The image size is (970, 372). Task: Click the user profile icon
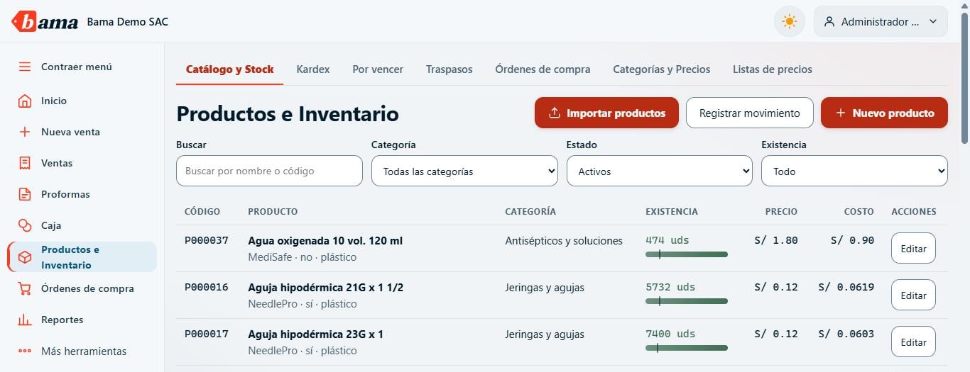[829, 22]
